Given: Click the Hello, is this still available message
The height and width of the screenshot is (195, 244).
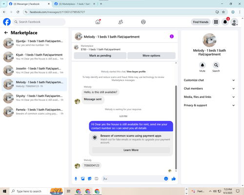Looking at the screenshot, I should [101, 92].
